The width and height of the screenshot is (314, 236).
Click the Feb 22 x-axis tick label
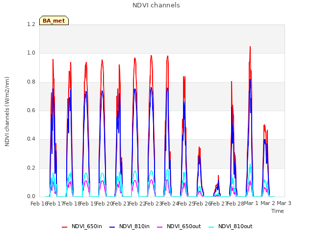click(137, 204)
